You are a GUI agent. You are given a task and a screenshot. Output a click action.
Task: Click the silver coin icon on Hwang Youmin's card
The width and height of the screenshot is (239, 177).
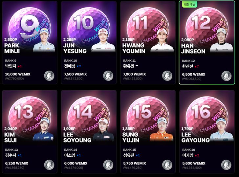pyautogui.click(x=167, y=76)
